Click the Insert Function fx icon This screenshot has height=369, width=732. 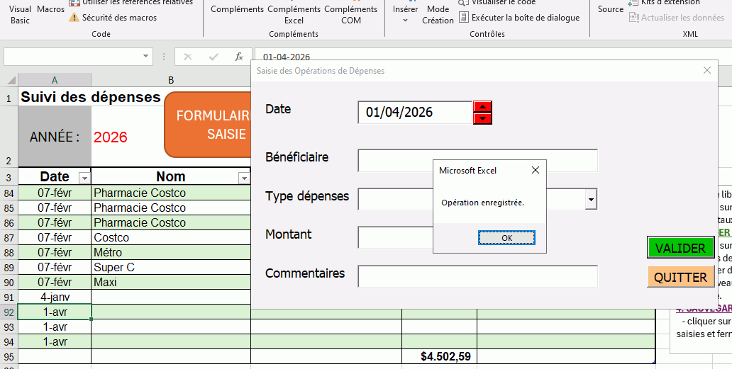[239, 57]
